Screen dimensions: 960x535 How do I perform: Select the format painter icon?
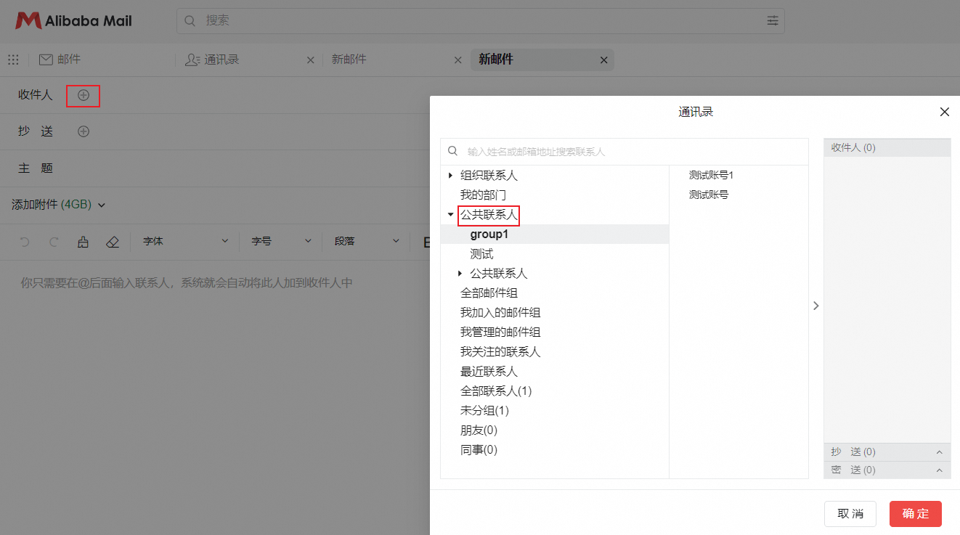coord(83,242)
